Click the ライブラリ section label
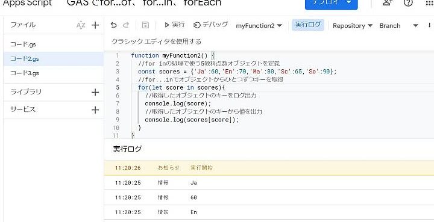434x222 pixels. (x=26, y=92)
